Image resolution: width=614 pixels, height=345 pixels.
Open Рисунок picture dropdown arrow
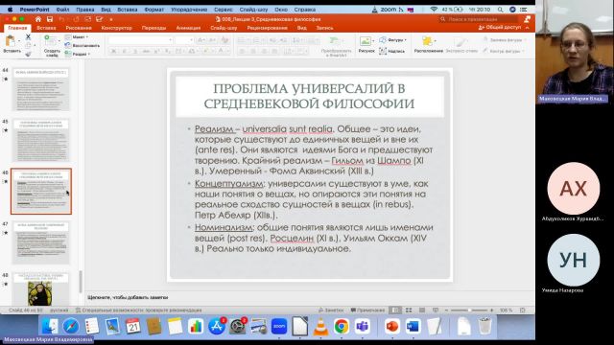[373, 40]
